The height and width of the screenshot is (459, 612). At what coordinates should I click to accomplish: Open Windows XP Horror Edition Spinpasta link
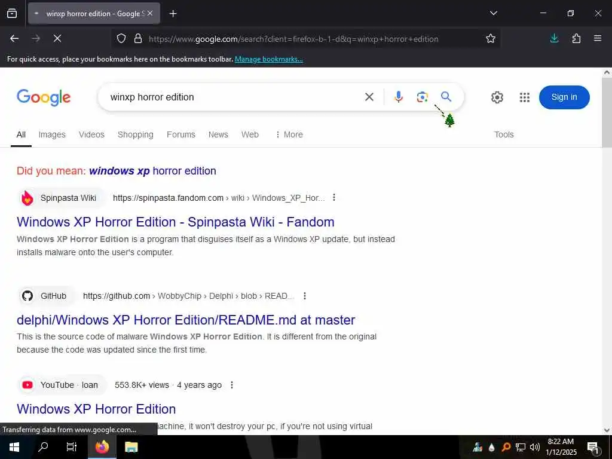pyautogui.click(x=176, y=222)
